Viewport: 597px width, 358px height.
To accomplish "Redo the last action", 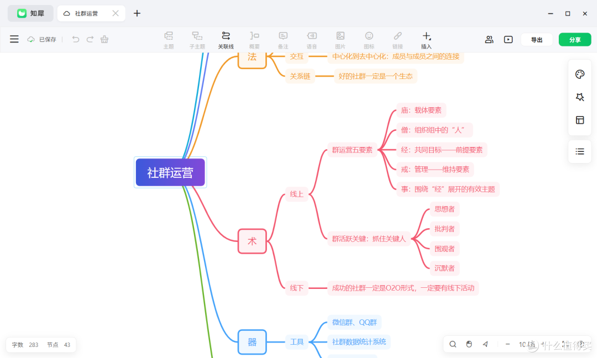I will point(90,39).
